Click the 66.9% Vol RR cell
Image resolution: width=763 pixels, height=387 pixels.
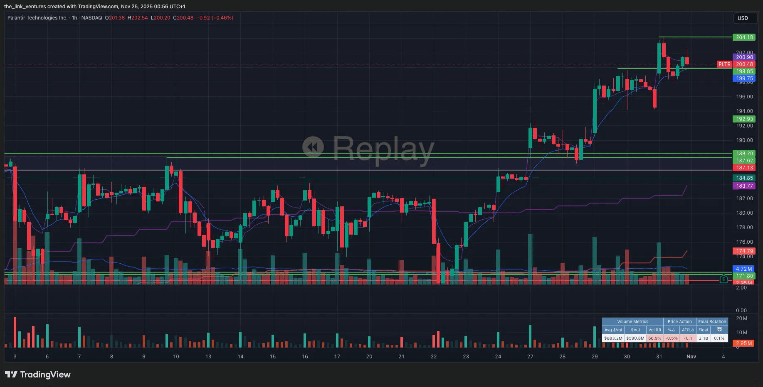tap(655, 338)
